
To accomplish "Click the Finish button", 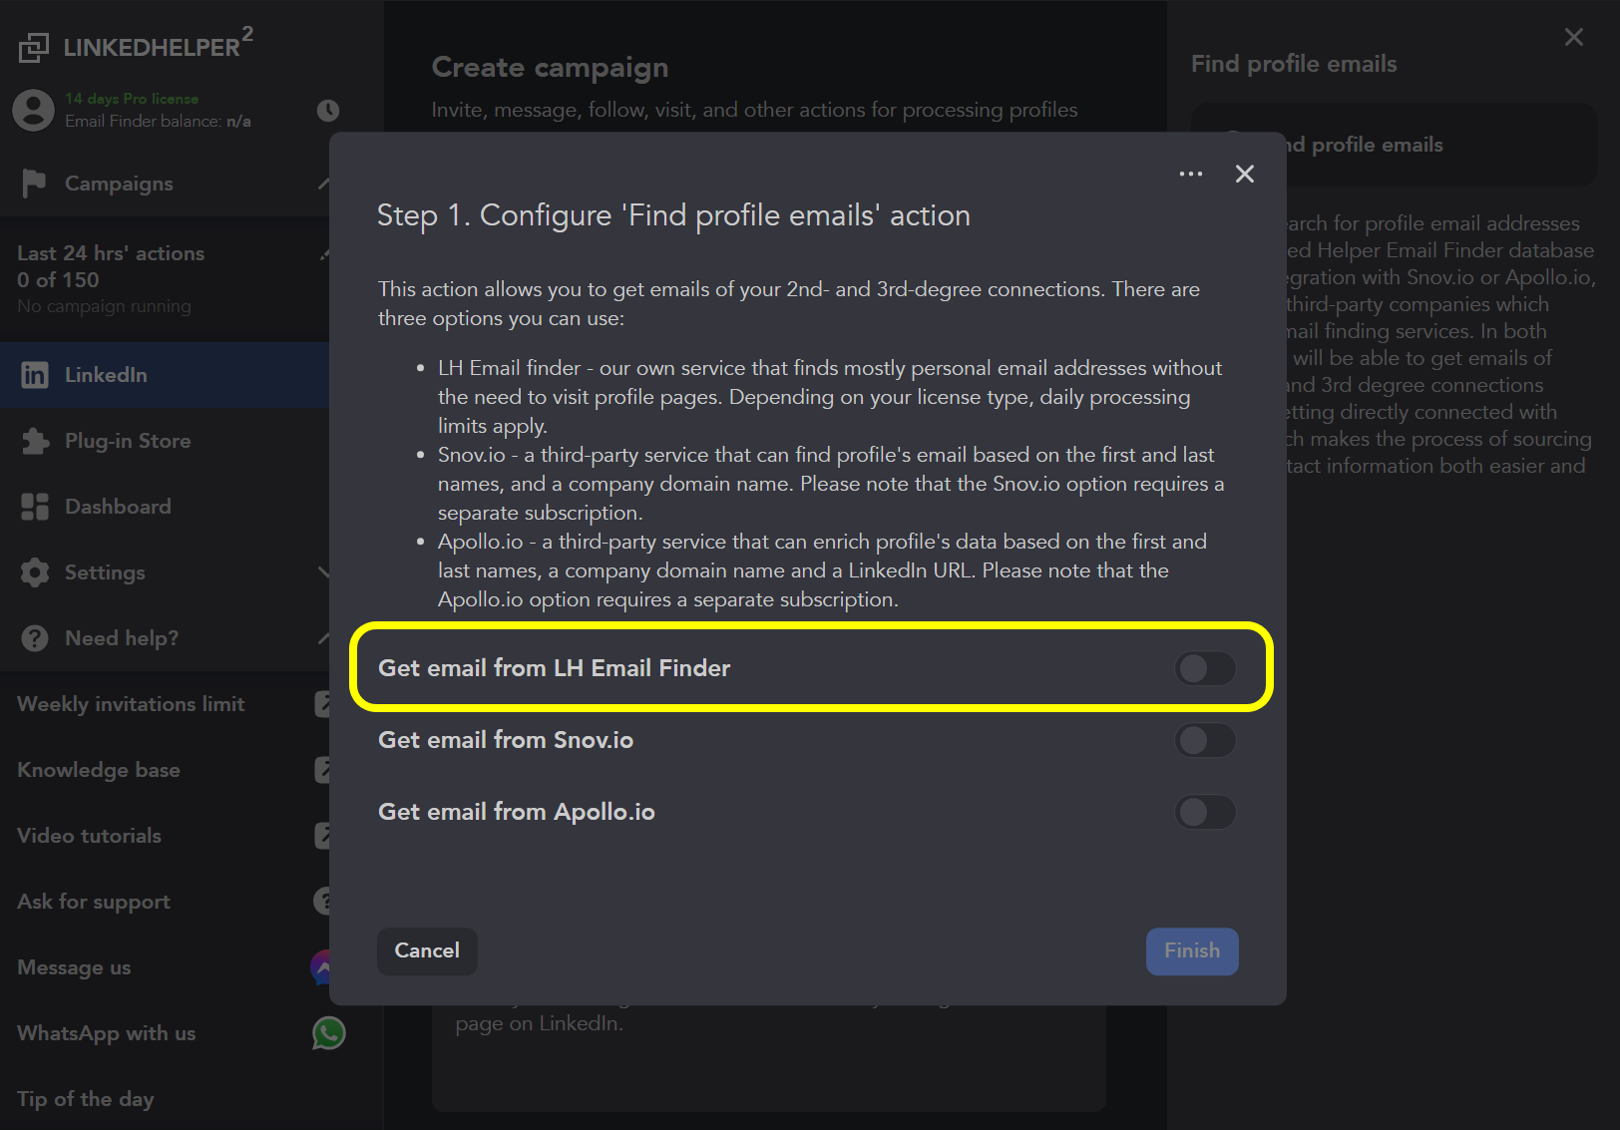I will coord(1192,951).
